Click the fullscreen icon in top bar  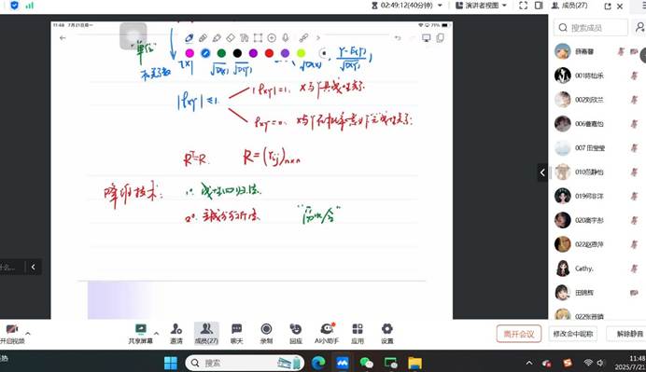[x=523, y=6]
